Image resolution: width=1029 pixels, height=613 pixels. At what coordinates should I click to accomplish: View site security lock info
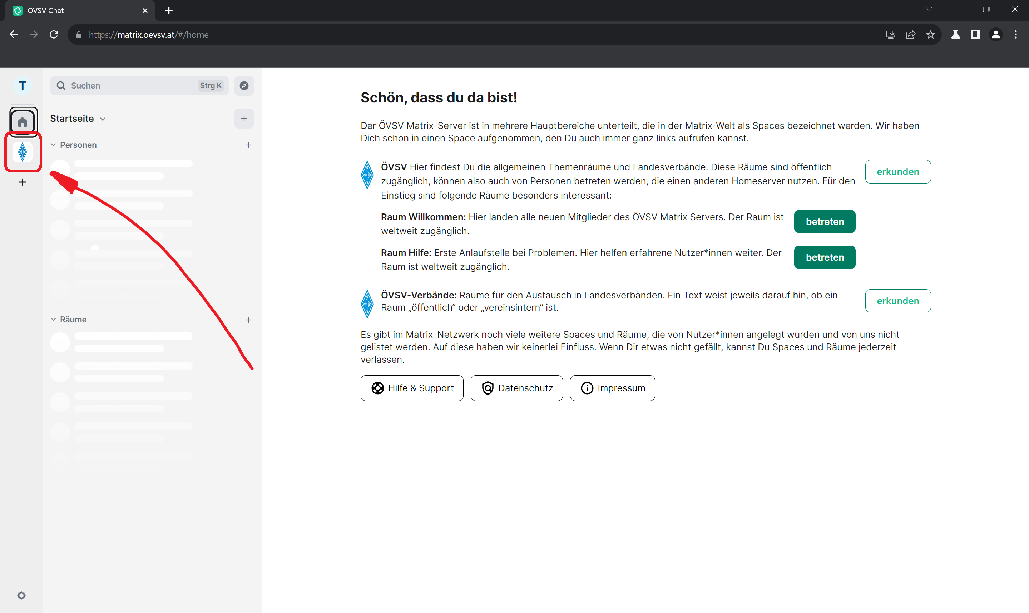click(x=79, y=35)
